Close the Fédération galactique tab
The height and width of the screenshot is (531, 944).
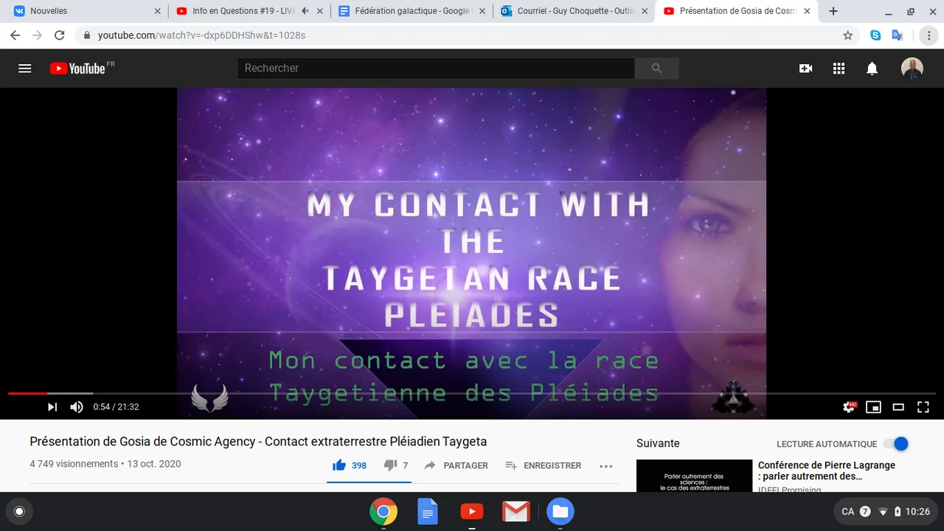pyautogui.click(x=482, y=11)
